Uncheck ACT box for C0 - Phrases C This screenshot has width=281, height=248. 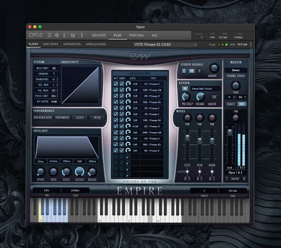[116, 84]
